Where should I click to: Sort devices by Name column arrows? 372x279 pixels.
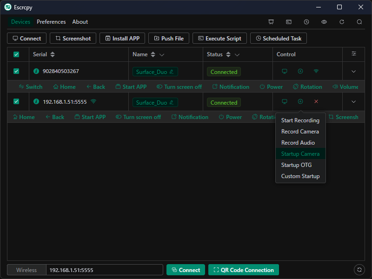click(153, 54)
